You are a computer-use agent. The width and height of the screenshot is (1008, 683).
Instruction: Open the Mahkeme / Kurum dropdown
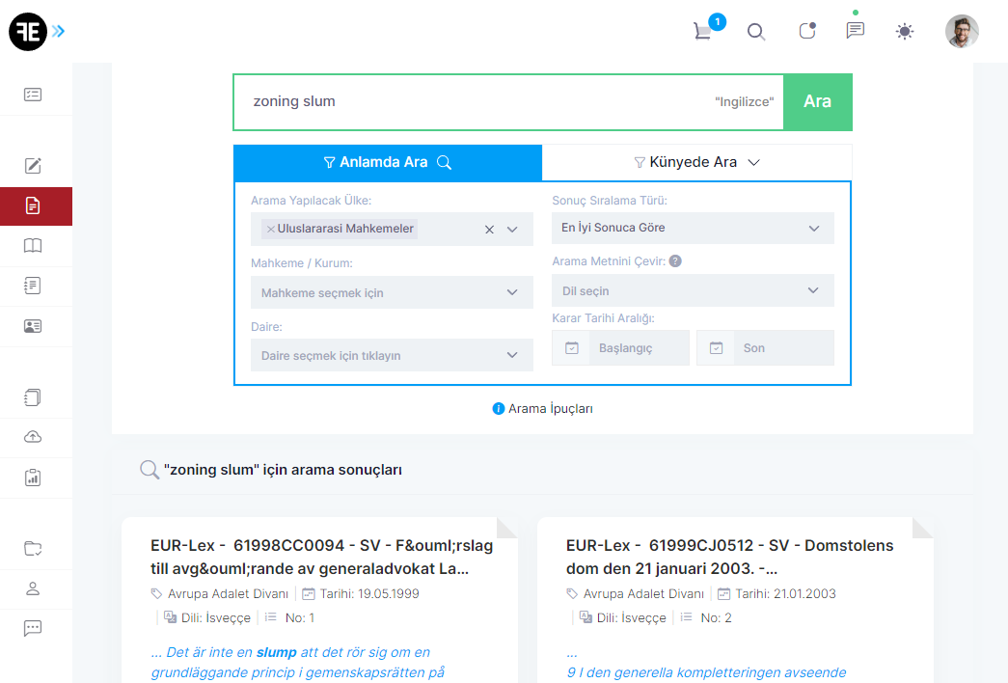pos(391,292)
